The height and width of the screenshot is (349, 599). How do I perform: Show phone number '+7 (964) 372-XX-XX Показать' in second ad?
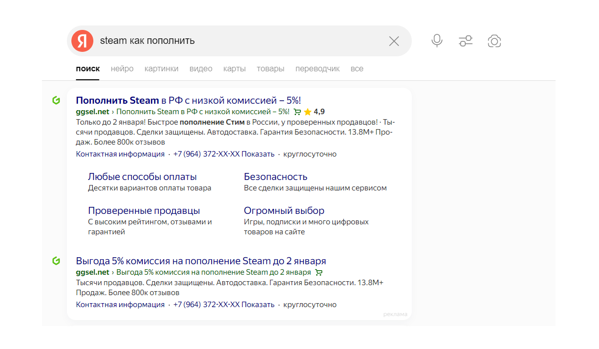tap(224, 305)
